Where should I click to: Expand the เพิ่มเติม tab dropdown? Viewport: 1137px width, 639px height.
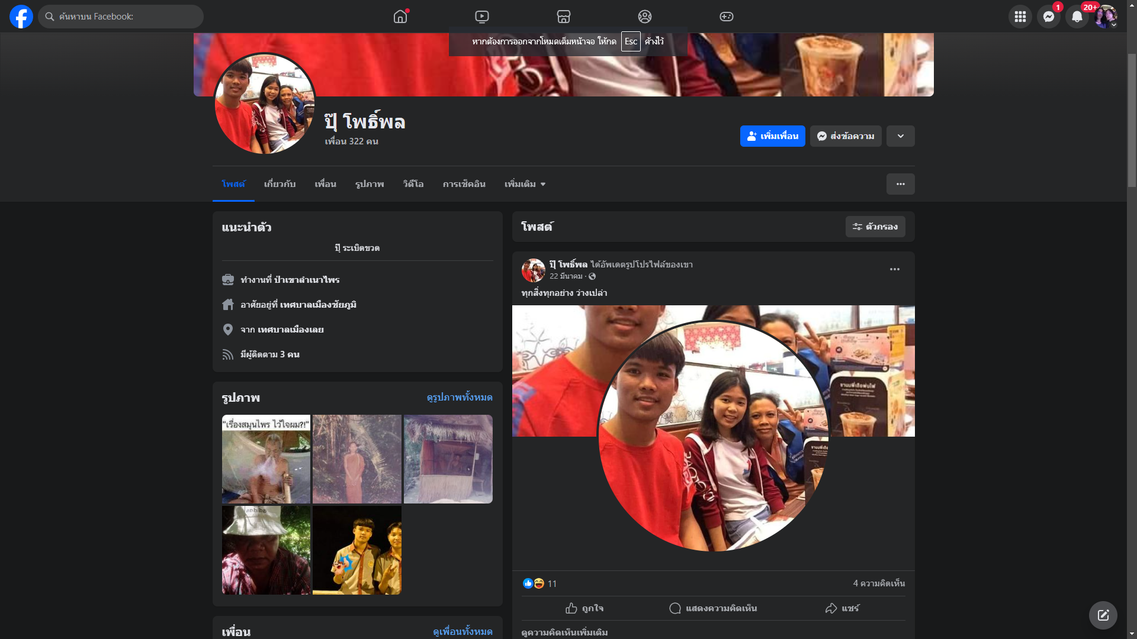pyautogui.click(x=525, y=184)
